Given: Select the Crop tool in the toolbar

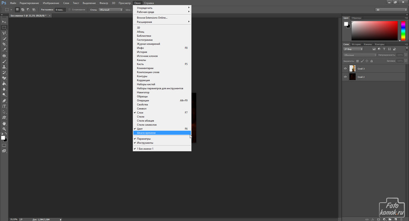Looking at the screenshot, I should coord(4,44).
